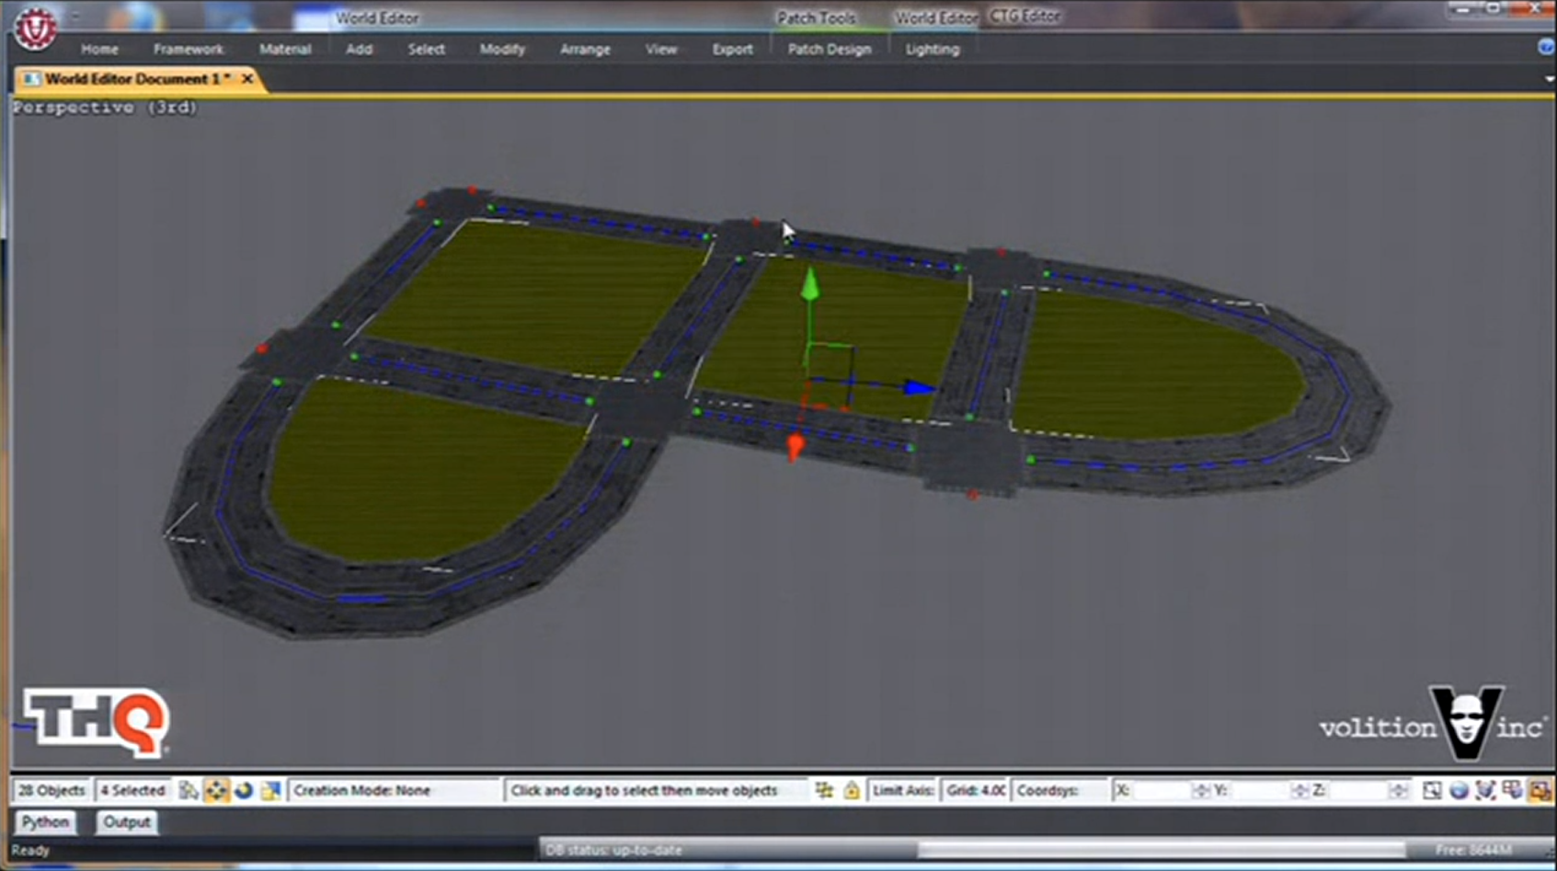Activate the scale objects tool icon

pyautogui.click(x=270, y=790)
